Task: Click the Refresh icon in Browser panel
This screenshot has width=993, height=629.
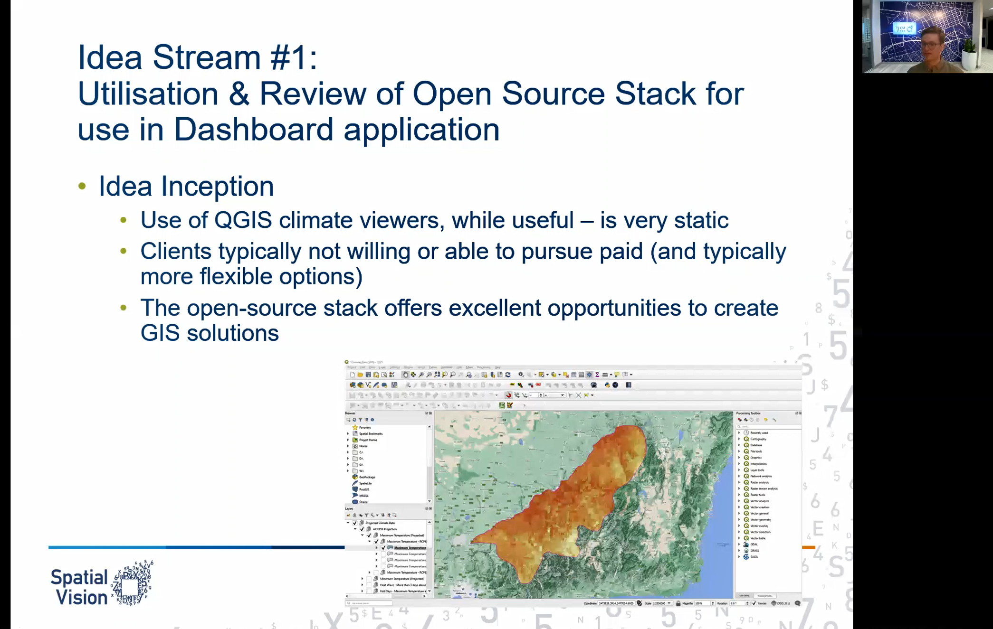Action: (354, 420)
